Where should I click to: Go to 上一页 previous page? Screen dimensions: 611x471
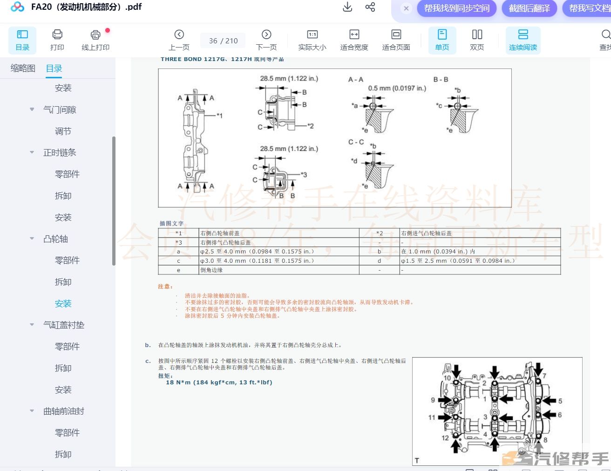tap(179, 40)
